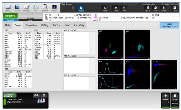Open the Service tab

(x=57, y=25)
